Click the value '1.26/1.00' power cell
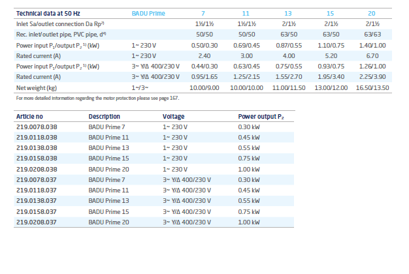409x274 pixels. tap(372, 67)
